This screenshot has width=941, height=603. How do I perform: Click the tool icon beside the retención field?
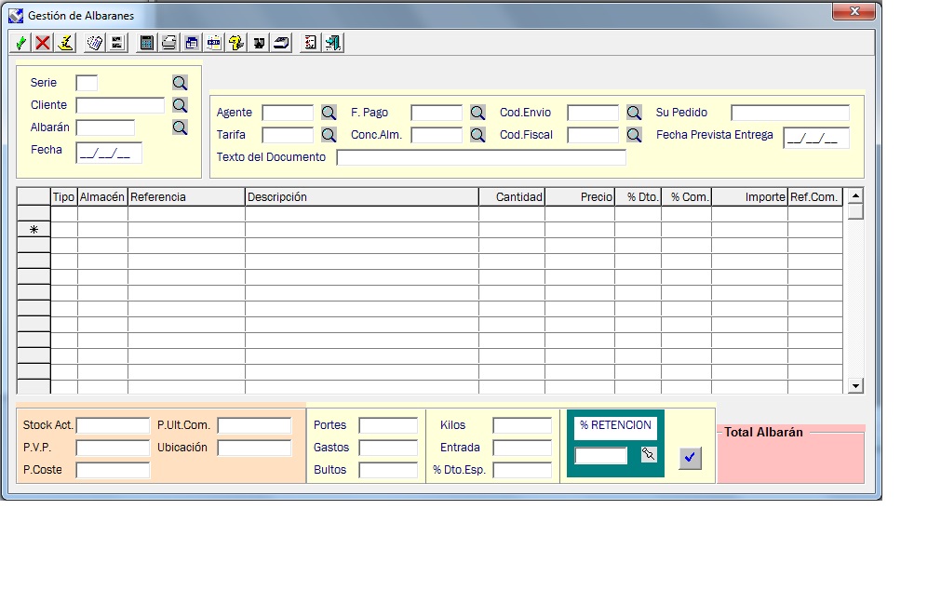649,454
